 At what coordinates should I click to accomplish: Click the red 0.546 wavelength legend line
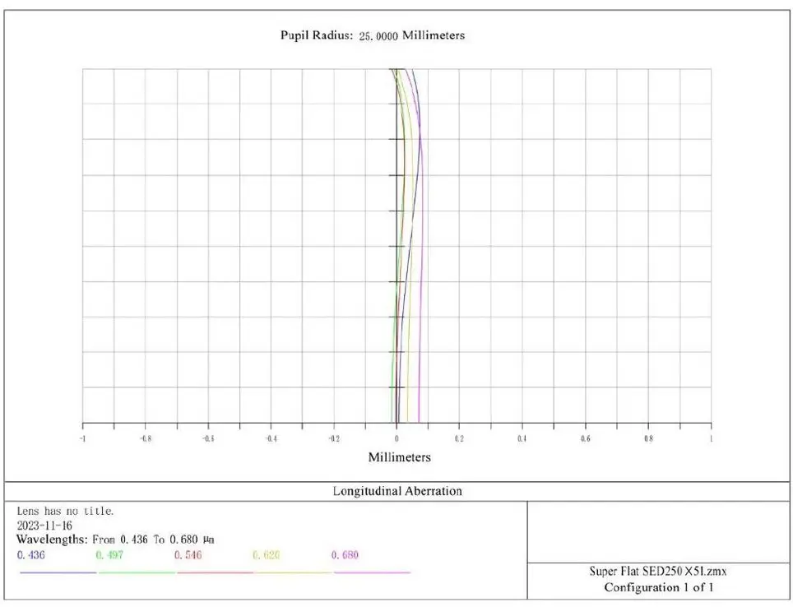tap(215, 572)
